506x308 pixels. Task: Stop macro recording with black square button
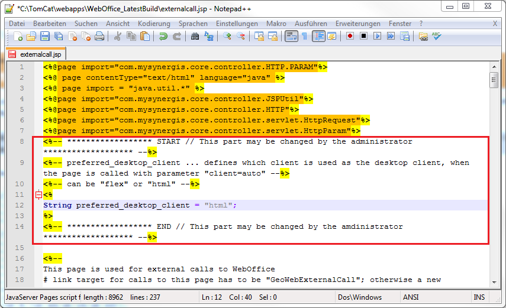pyautogui.click(x=363, y=36)
